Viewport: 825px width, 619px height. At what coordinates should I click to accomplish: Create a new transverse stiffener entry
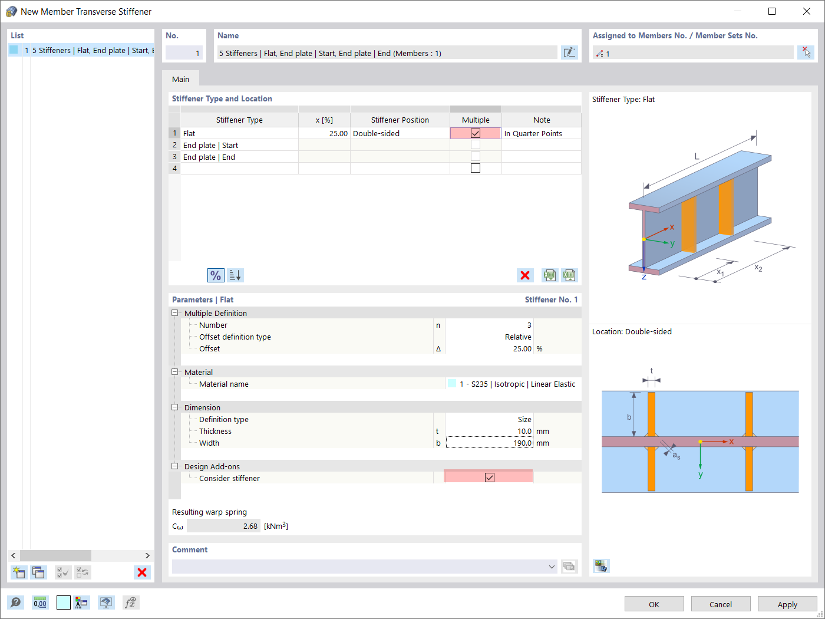click(18, 572)
